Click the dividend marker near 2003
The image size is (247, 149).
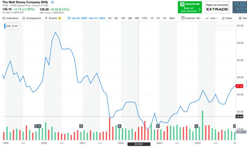158,126
